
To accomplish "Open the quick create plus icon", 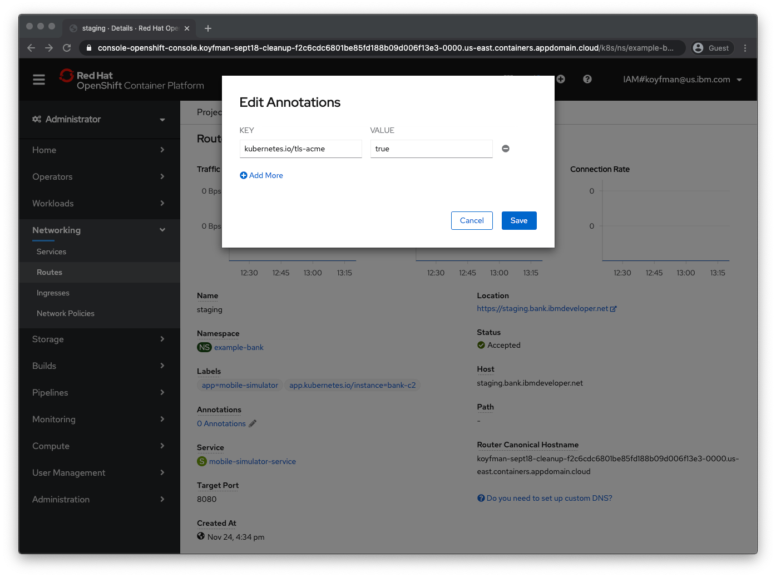I will (561, 79).
